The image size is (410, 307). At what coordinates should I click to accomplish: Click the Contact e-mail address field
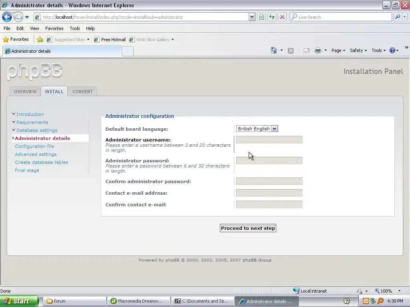[269, 193]
